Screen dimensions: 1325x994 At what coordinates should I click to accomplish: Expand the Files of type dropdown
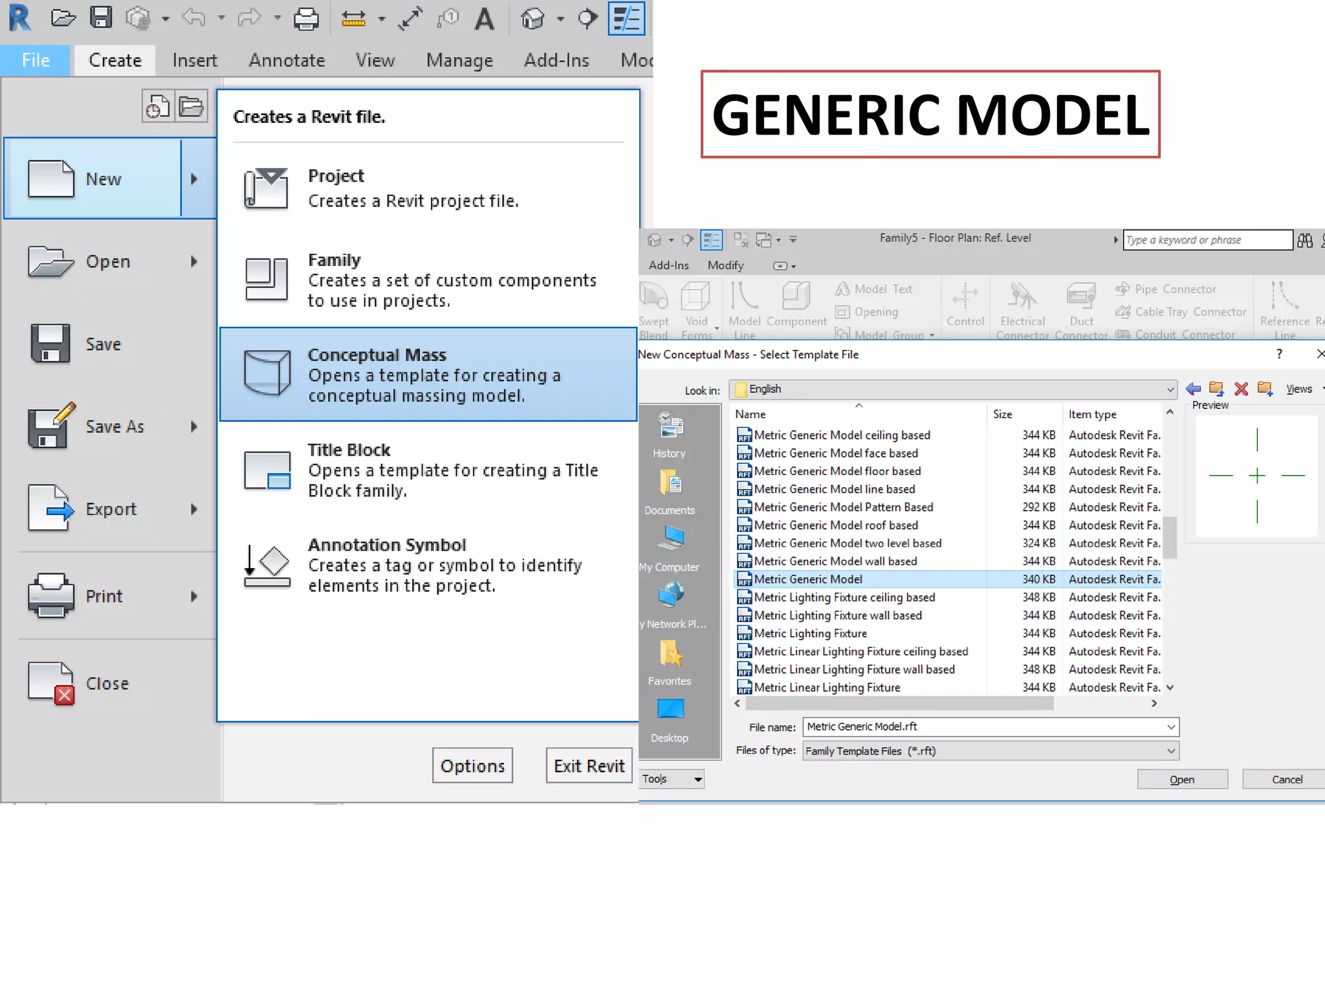(1170, 751)
